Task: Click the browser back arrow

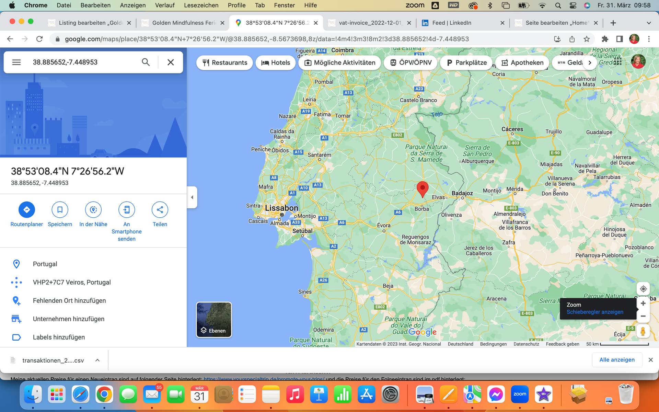Action: [x=10, y=39]
